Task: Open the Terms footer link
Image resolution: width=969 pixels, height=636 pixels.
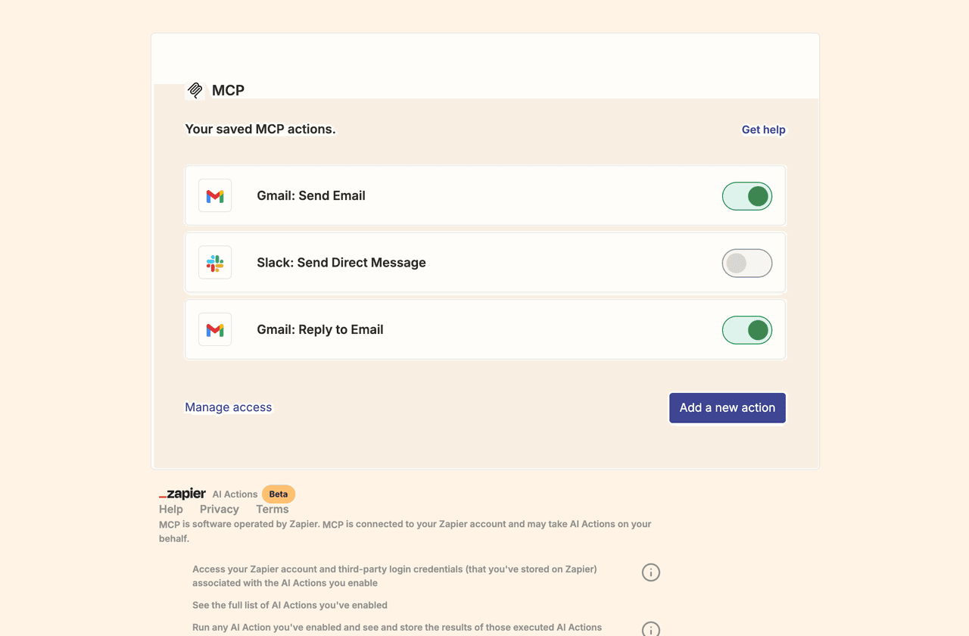Action: coord(273,510)
